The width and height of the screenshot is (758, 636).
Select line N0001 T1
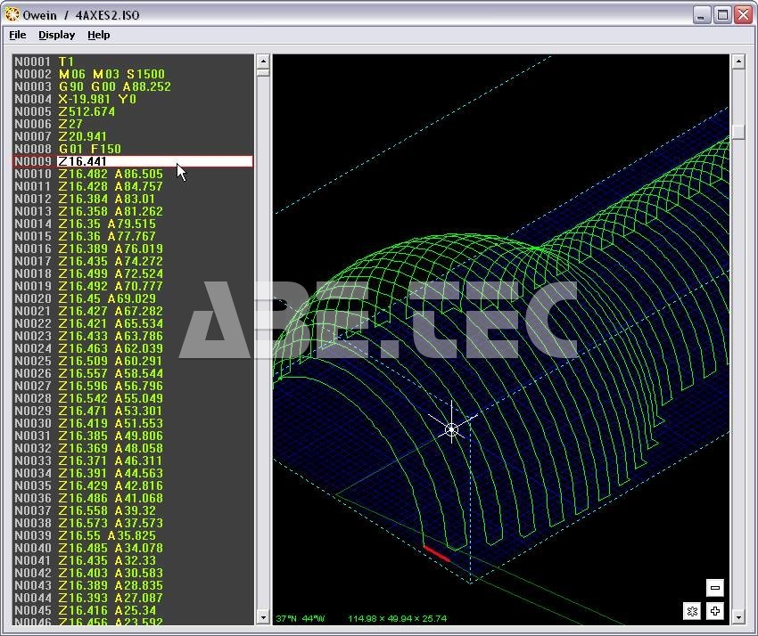click(133, 61)
